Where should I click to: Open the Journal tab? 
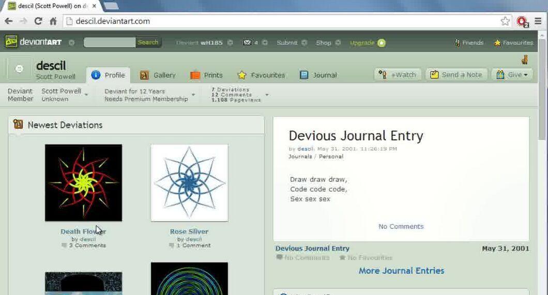[x=318, y=75]
